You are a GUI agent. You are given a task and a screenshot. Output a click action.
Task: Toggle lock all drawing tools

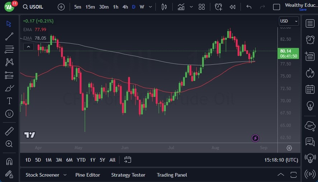point(9,174)
